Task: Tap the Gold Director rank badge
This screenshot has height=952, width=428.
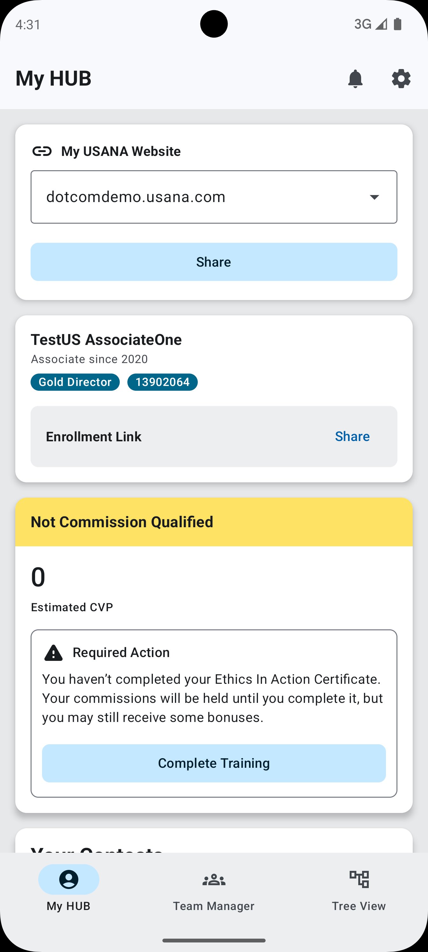Action: click(x=75, y=382)
